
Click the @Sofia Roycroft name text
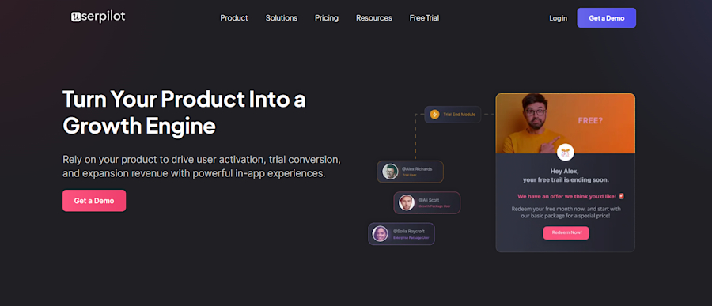click(x=409, y=231)
